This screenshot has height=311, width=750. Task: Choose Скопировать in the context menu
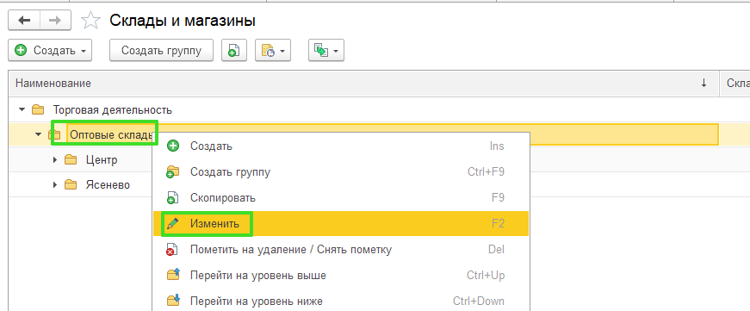[341, 198]
